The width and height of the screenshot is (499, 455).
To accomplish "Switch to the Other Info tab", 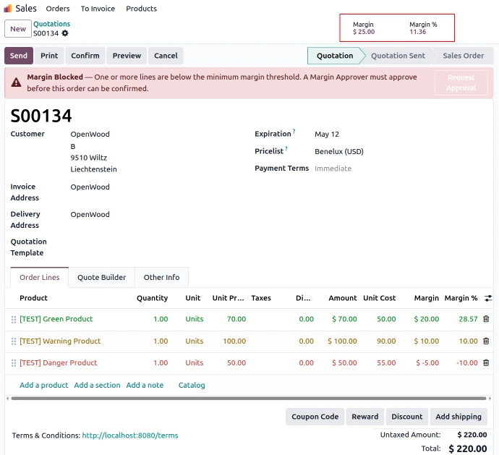I will pos(161,278).
